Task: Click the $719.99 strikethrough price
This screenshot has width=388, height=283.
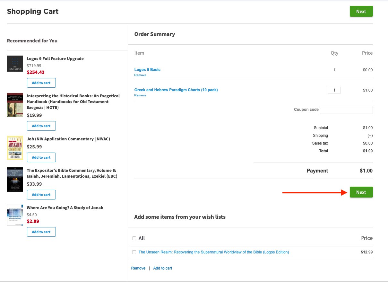Action: pyautogui.click(x=34, y=66)
